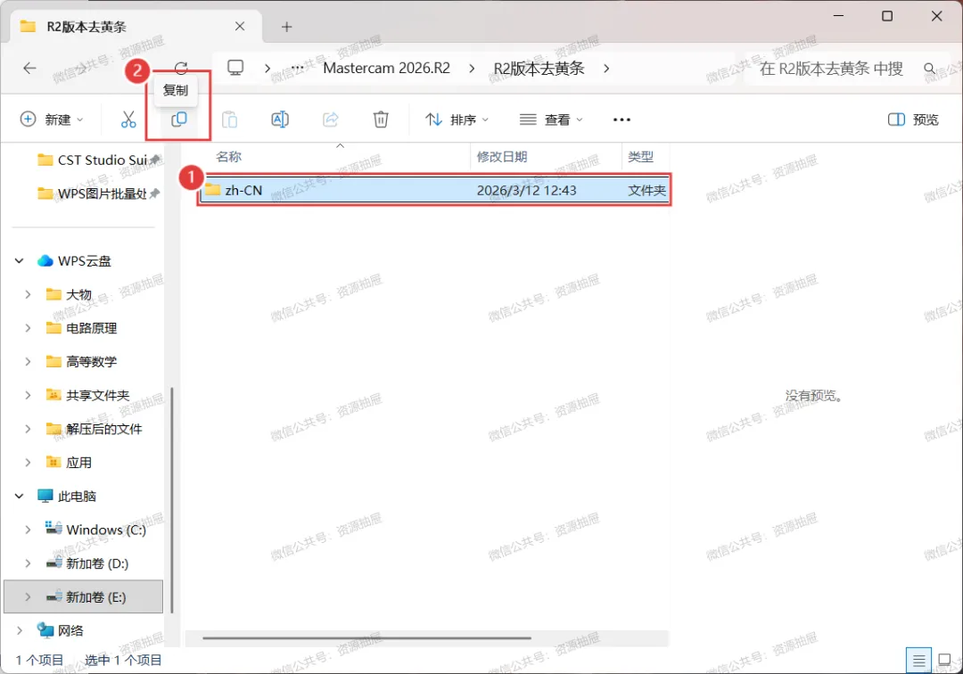Screen dimensions: 963x674
Task: Expand the 网络 tree node
Action: pos(19,630)
